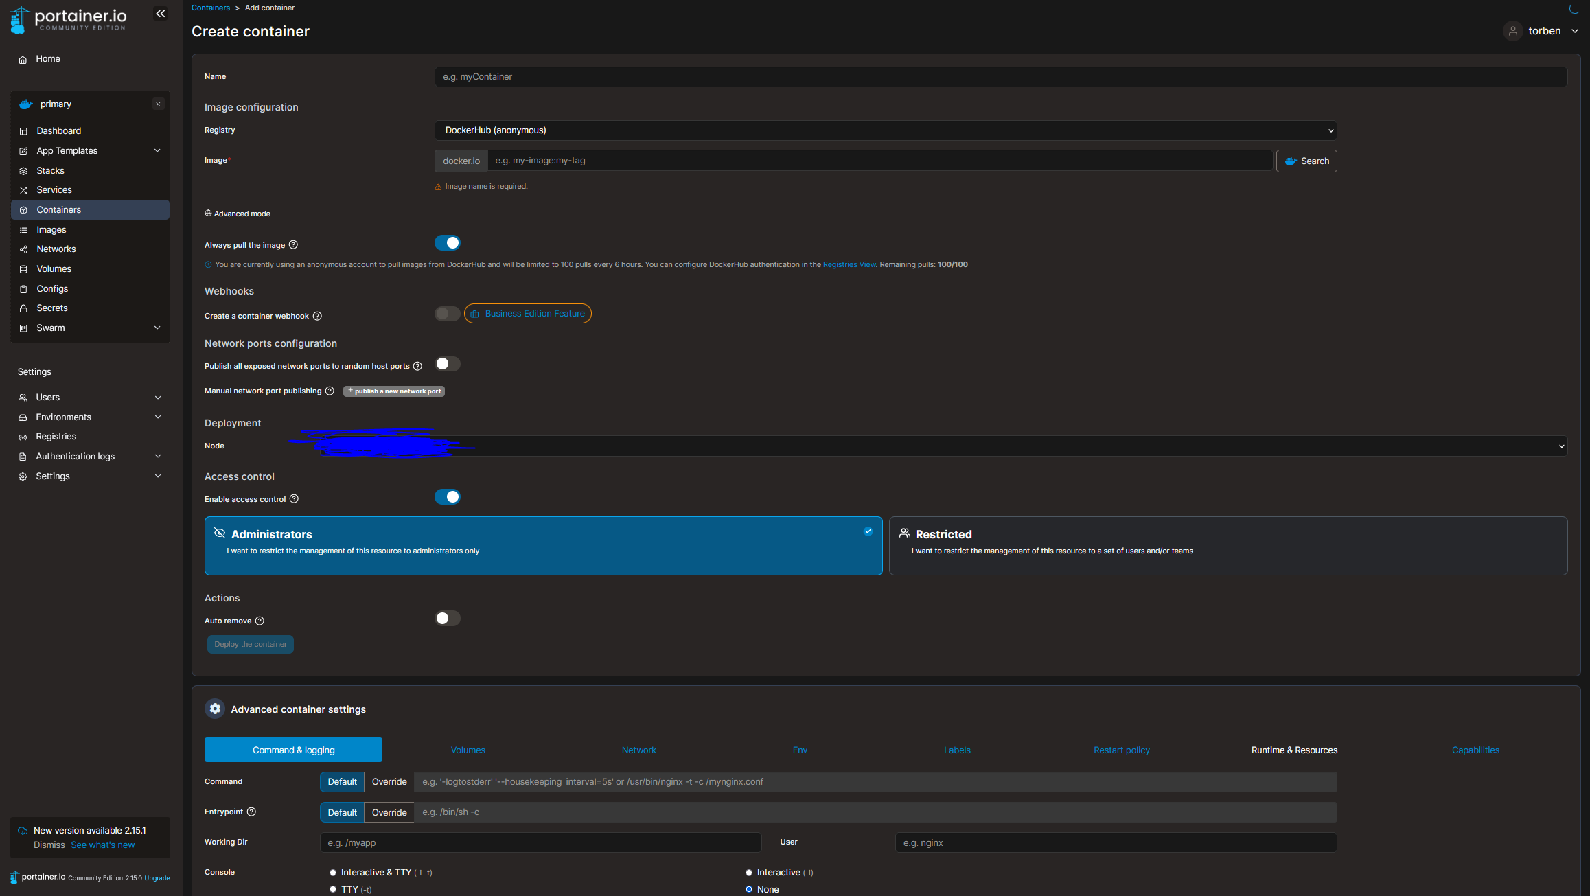The image size is (1590, 896).
Task: Click the Home house icon
Action: 23,60
